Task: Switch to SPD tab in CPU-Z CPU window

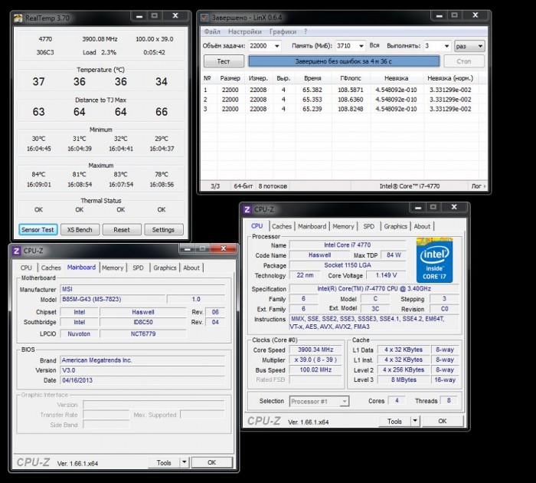Action: tap(368, 226)
